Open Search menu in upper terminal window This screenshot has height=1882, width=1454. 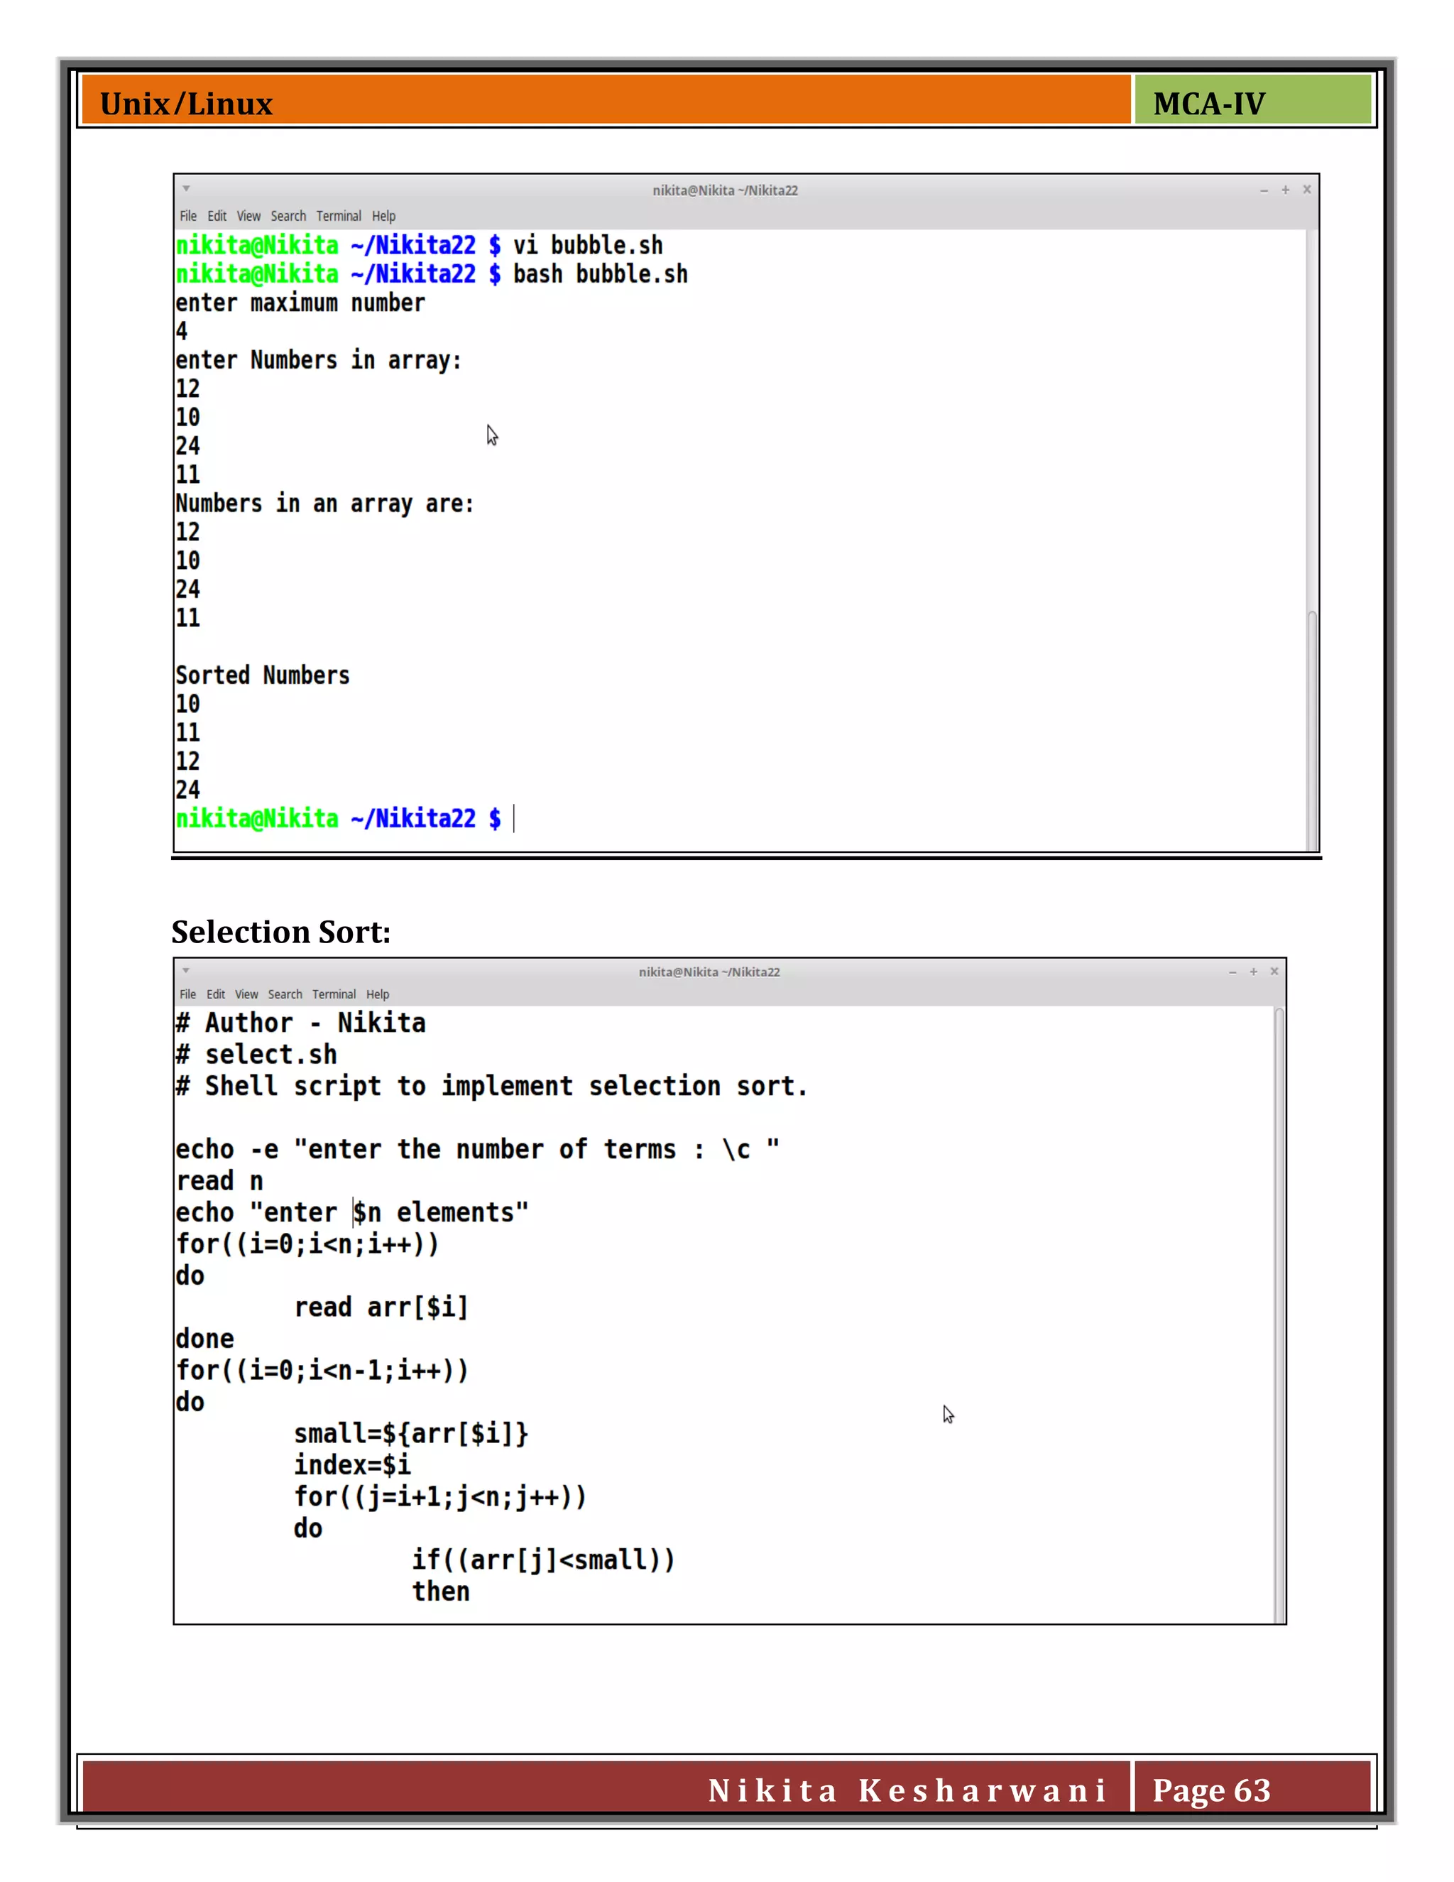click(x=288, y=217)
